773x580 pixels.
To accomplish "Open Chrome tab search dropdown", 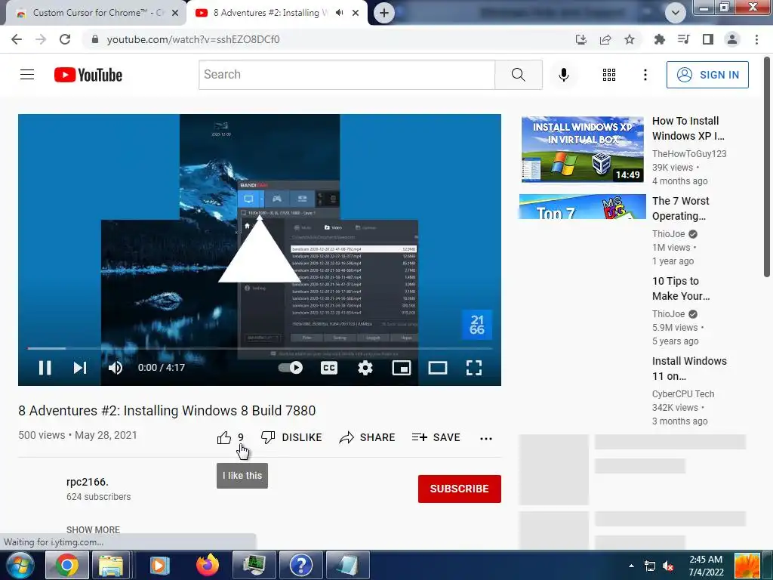I will pyautogui.click(x=675, y=13).
